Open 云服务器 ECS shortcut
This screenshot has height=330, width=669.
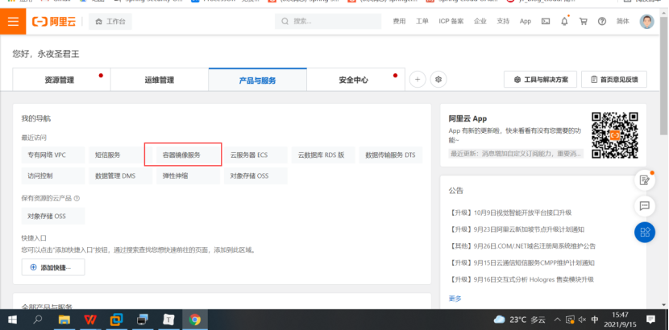pyautogui.click(x=256, y=155)
